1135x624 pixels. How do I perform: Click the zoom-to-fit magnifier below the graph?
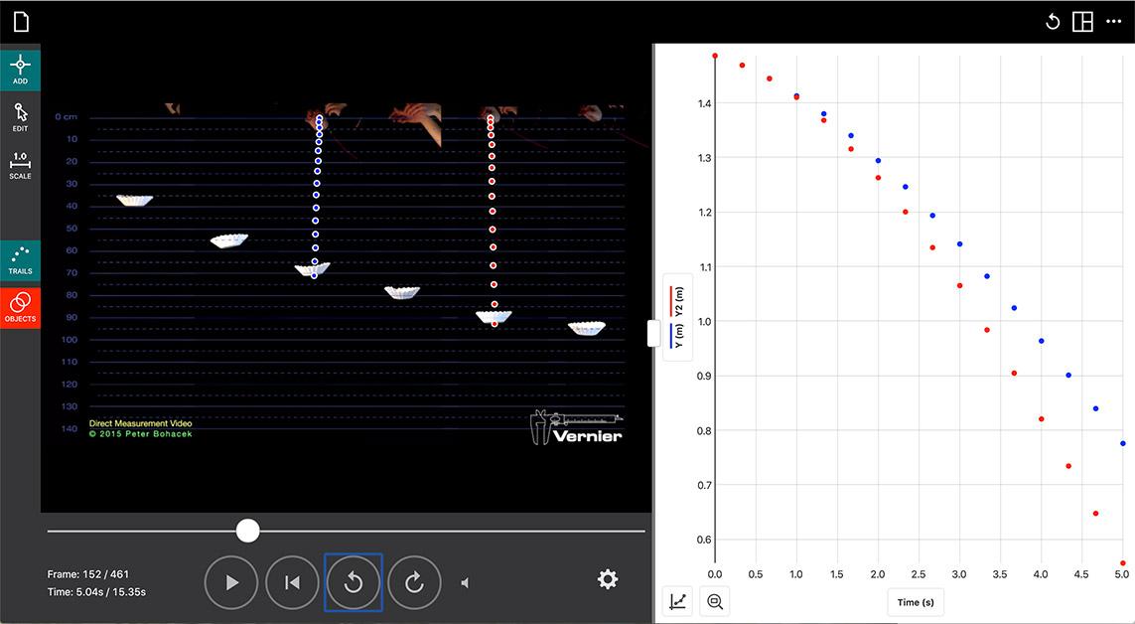pyautogui.click(x=714, y=601)
